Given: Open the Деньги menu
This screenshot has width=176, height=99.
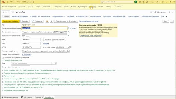Looking at the screenshot, I should coord(31,7).
